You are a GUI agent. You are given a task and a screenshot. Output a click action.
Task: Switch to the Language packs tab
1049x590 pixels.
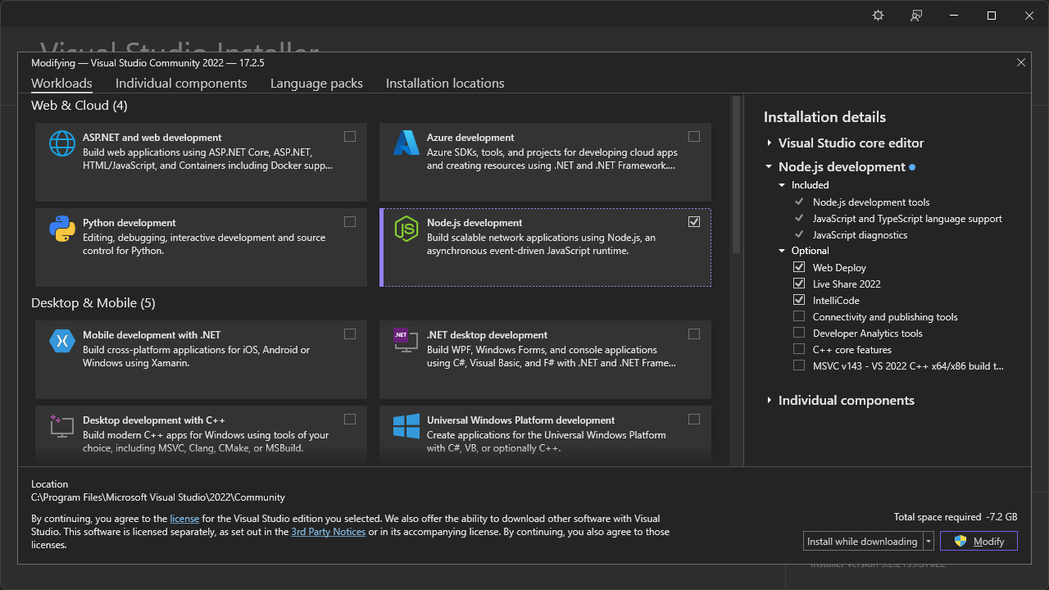click(x=316, y=83)
